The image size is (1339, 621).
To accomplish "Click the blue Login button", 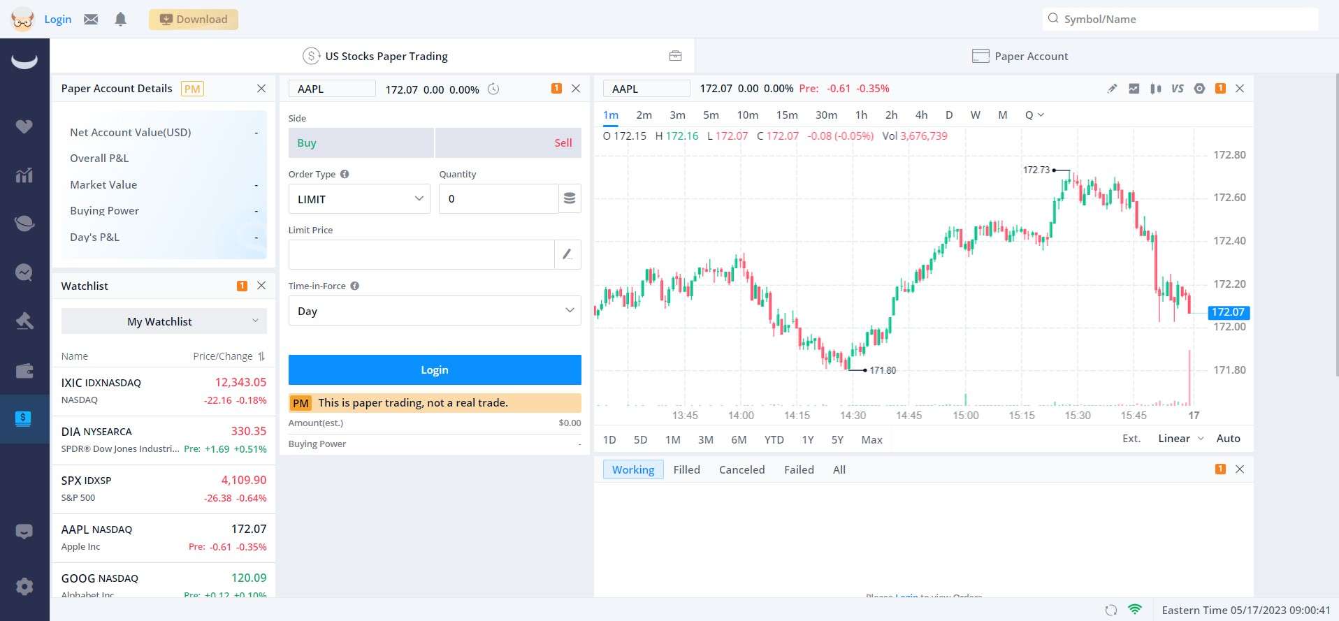I will pyautogui.click(x=435, y=370).
